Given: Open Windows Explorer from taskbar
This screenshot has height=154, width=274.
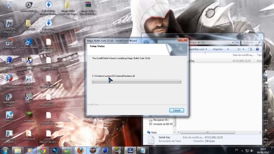Looking at the screenshot, I should click(18, 150).
